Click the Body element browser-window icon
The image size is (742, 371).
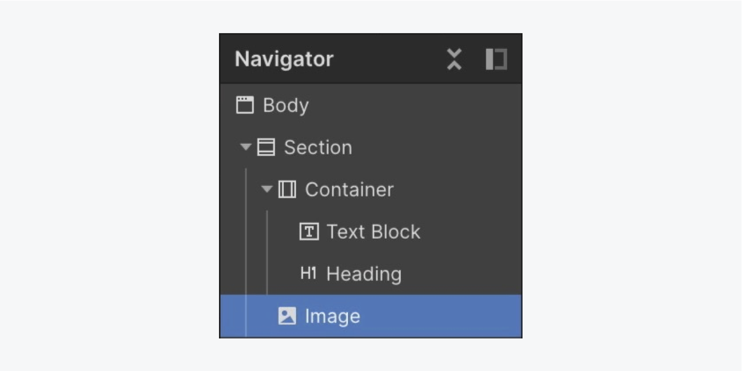pos(245,105)
